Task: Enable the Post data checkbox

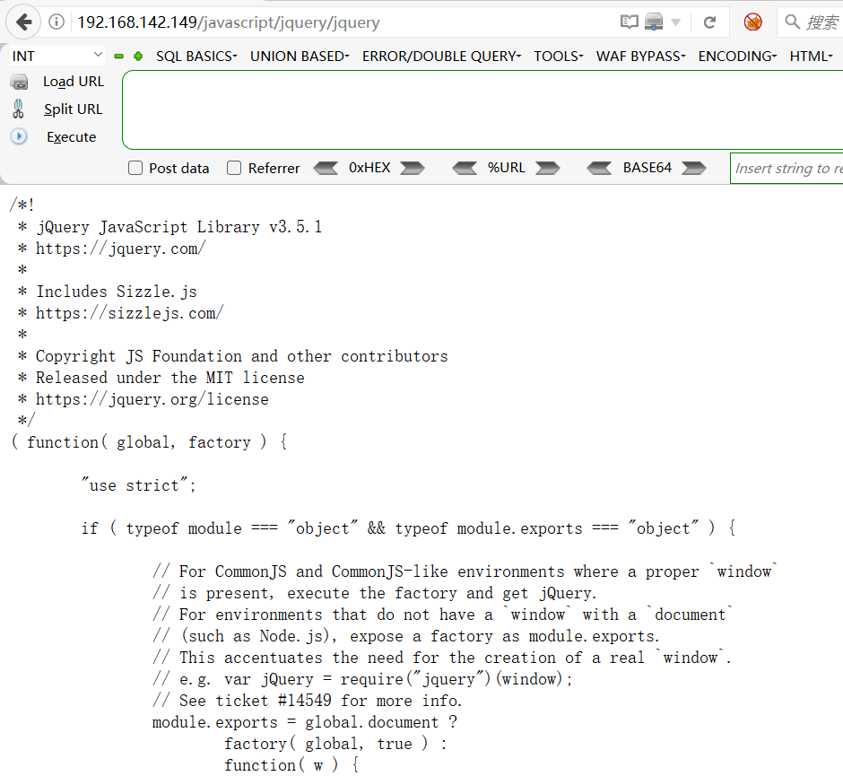Action: tap(135, 168)
